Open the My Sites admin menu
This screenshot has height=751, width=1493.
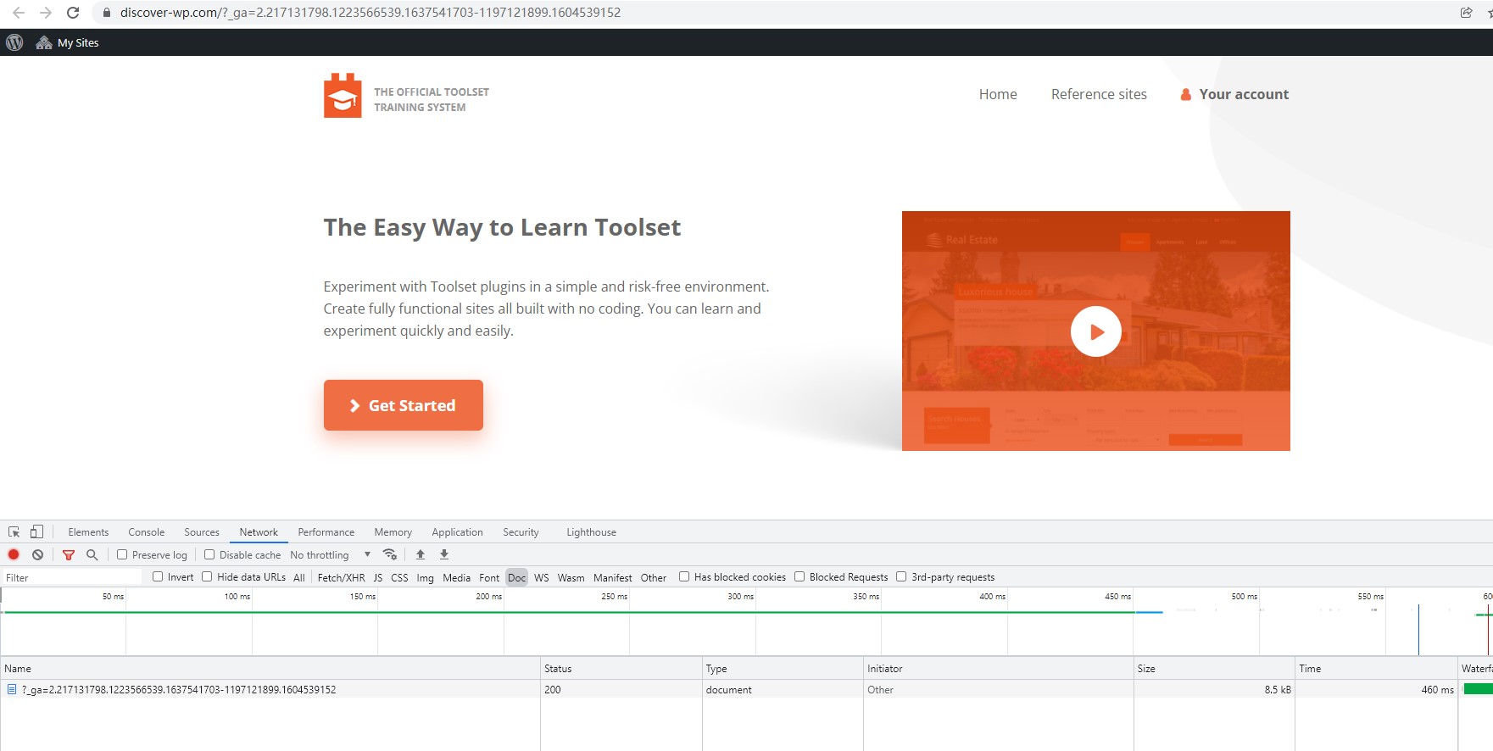tap(68, 42)
